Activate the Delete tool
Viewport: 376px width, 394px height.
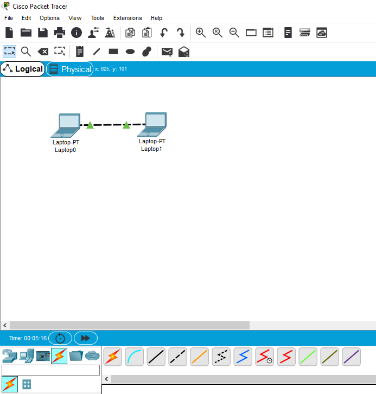[43, 52]
